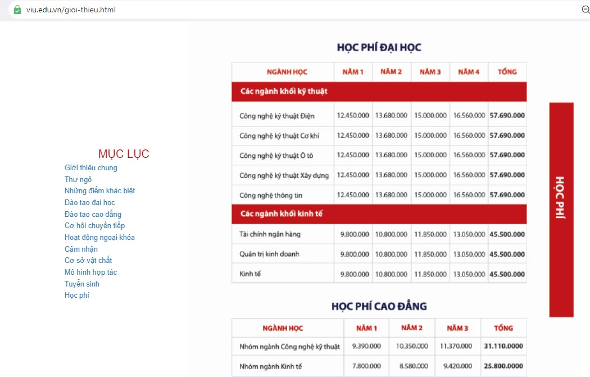Viewport: 590px width, 377px height.
Task: Click the Các ngành khối kỹ thuật header row
Action: click(379, 91)
